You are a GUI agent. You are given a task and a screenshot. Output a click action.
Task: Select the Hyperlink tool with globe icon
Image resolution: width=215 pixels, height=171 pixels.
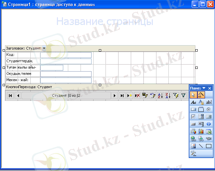click(193, 139)
